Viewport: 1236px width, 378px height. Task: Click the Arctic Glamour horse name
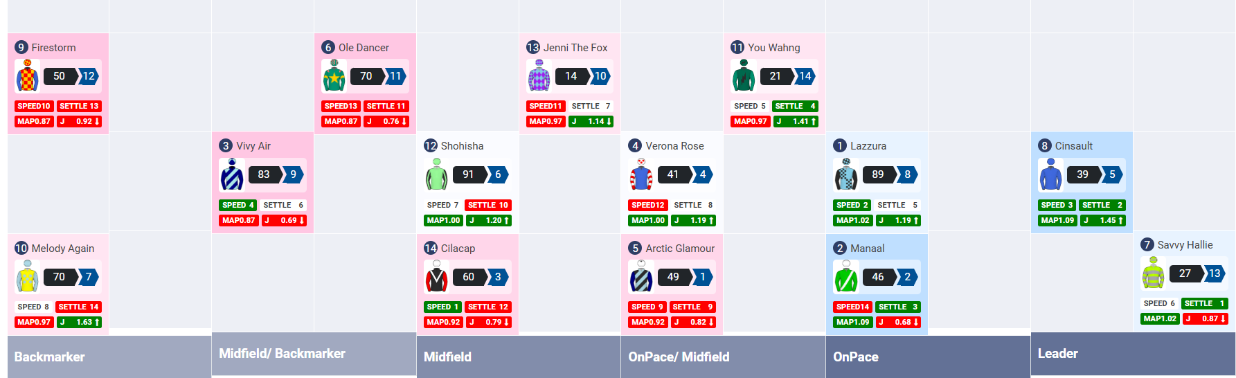(x=680, y=249)
